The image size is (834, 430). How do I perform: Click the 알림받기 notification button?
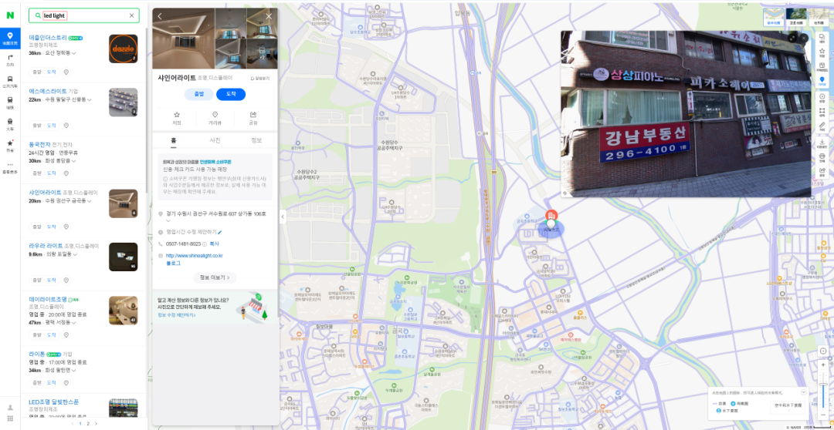coord(261,78)
